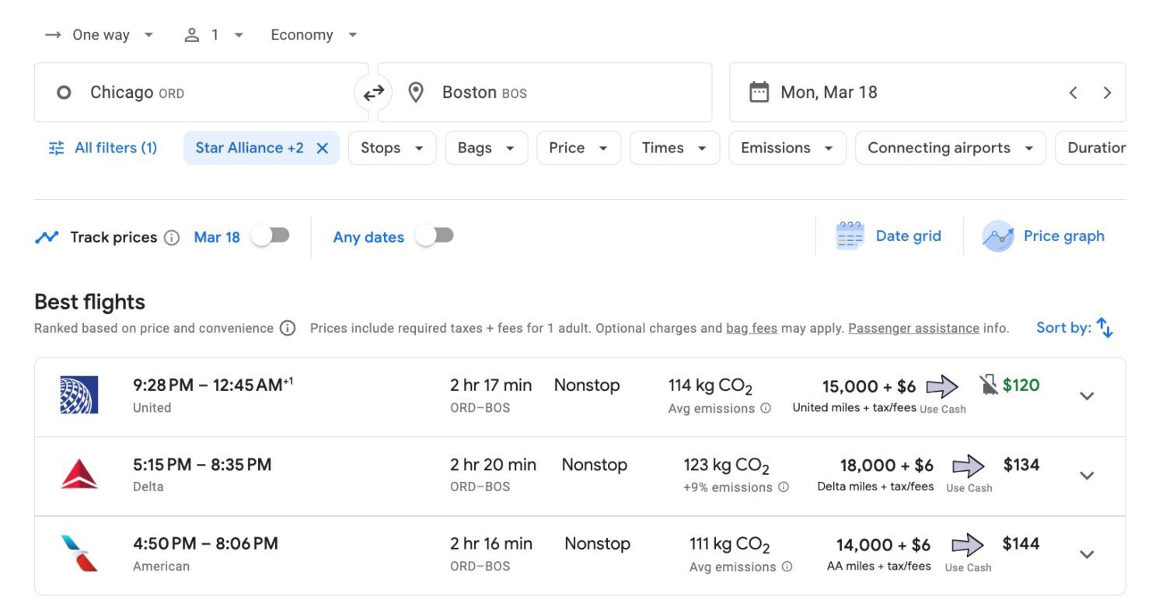Follow the bag fees link
This screenshot has width=1166, height=614.
click(x=751, y=329)
